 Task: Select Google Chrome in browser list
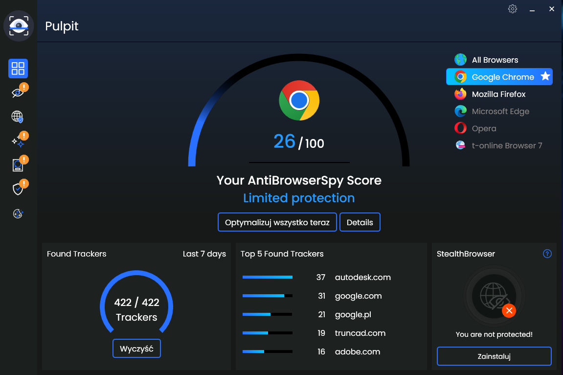coord(499,77)
